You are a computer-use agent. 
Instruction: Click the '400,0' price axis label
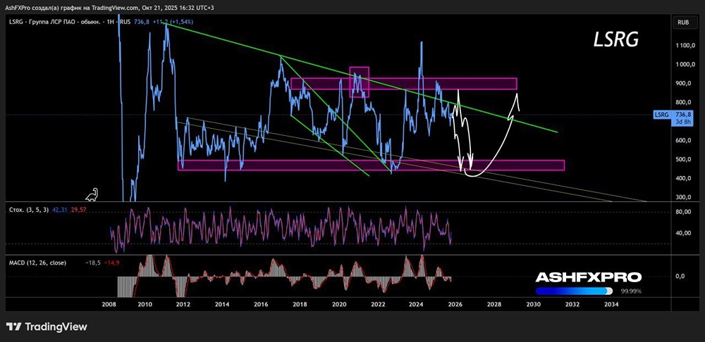683,178
